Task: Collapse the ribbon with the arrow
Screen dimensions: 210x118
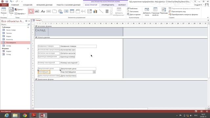Action: click(208, 17)
